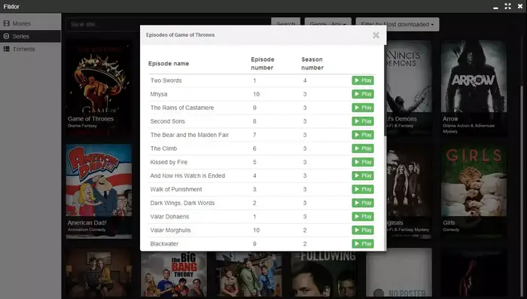Select the Kissed by Fire title text
Viewport: 527px width, 299px height.
coord(169,162)
